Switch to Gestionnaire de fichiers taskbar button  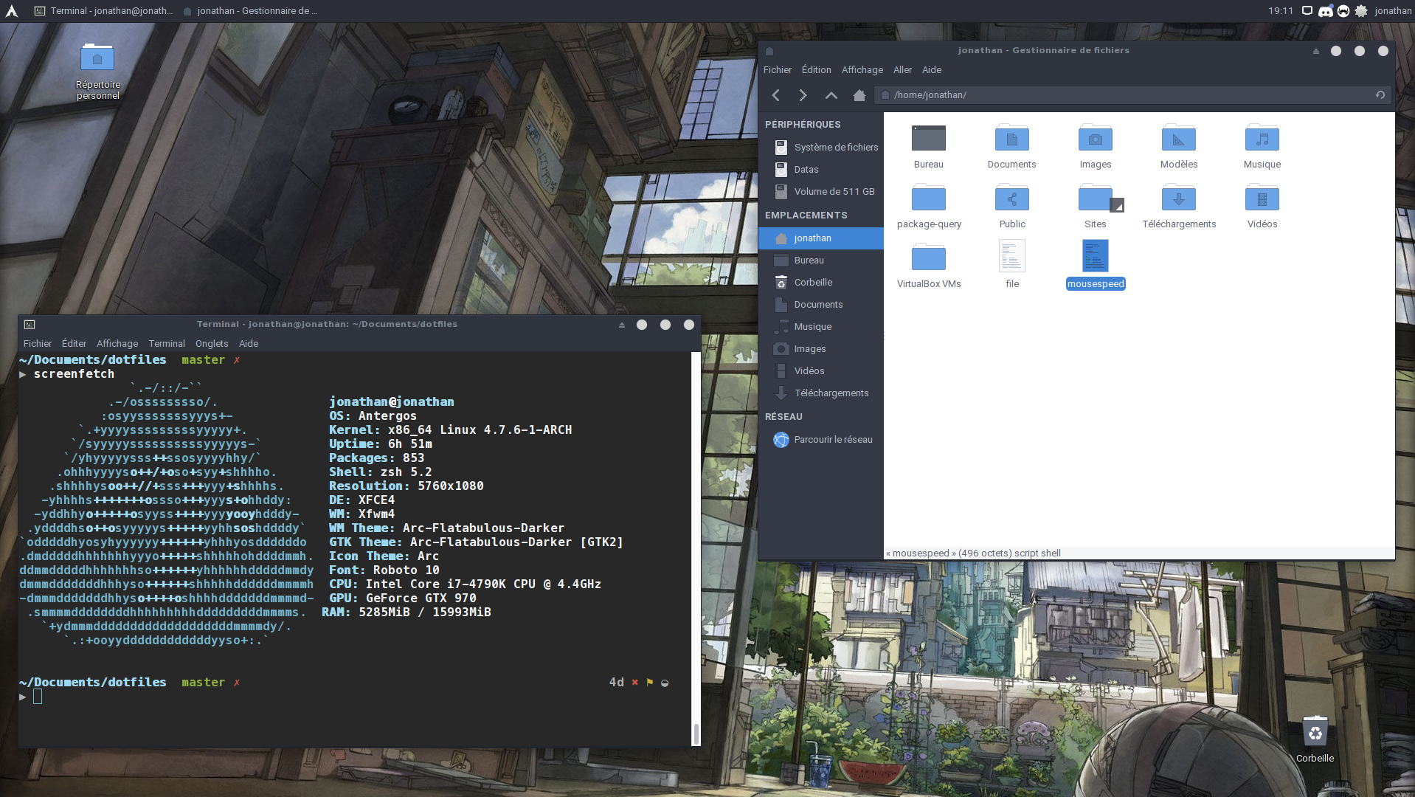[x=250, y=11]
